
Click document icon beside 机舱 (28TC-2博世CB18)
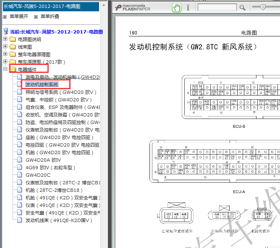pyautogui.click(x=19, y=190)
